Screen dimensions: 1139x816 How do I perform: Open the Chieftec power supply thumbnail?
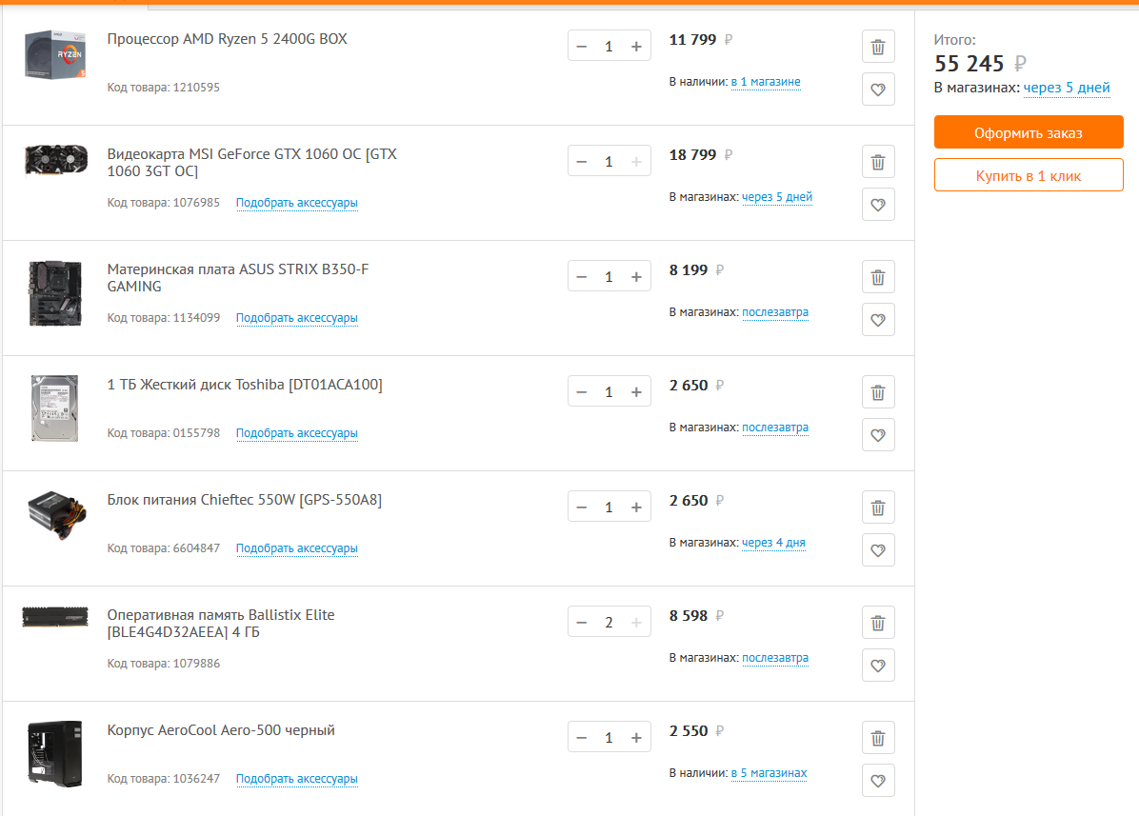(x=56, y=515)
